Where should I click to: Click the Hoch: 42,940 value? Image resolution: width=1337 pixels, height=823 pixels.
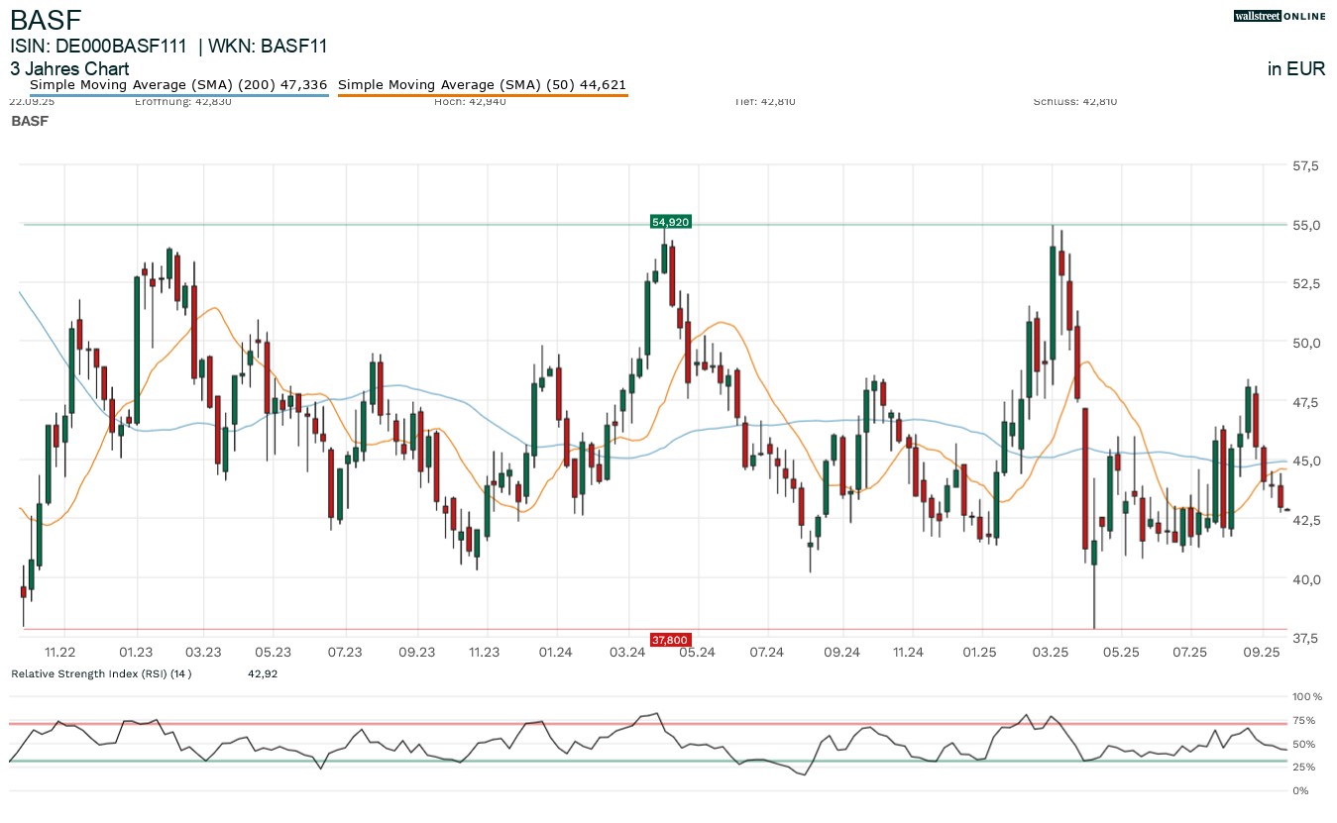470,101
